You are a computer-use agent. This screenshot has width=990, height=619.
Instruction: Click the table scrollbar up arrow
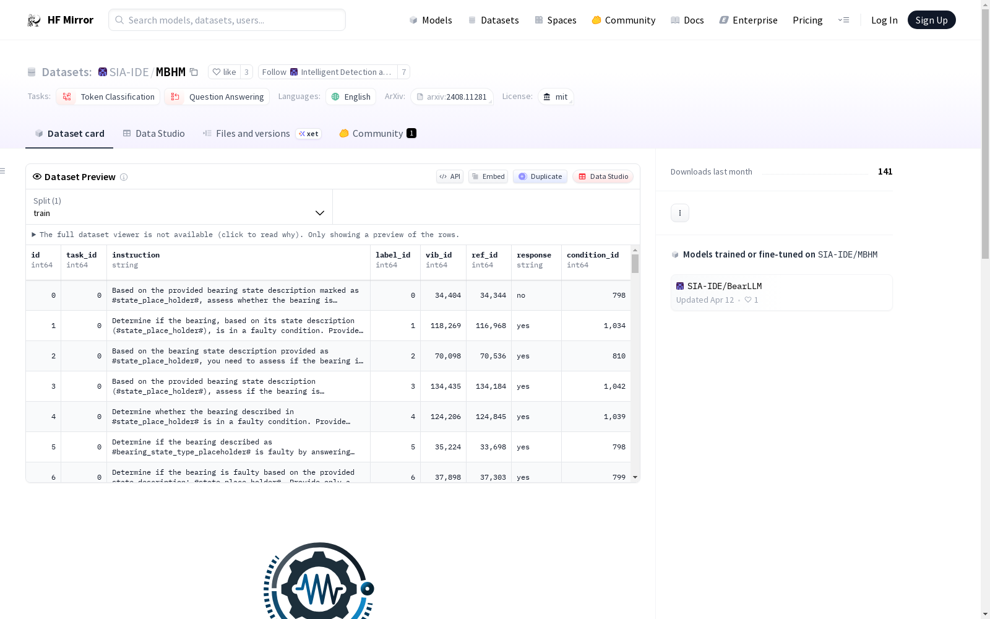635,250
